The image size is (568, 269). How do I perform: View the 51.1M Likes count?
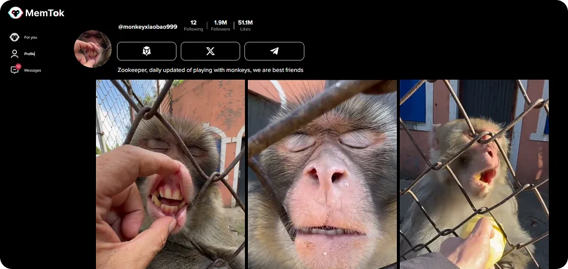tap(245, 25)
